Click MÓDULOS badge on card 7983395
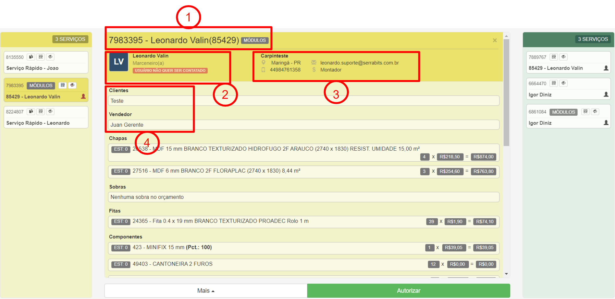This screenshot has width=615, height=299. [x=41, y=86]
